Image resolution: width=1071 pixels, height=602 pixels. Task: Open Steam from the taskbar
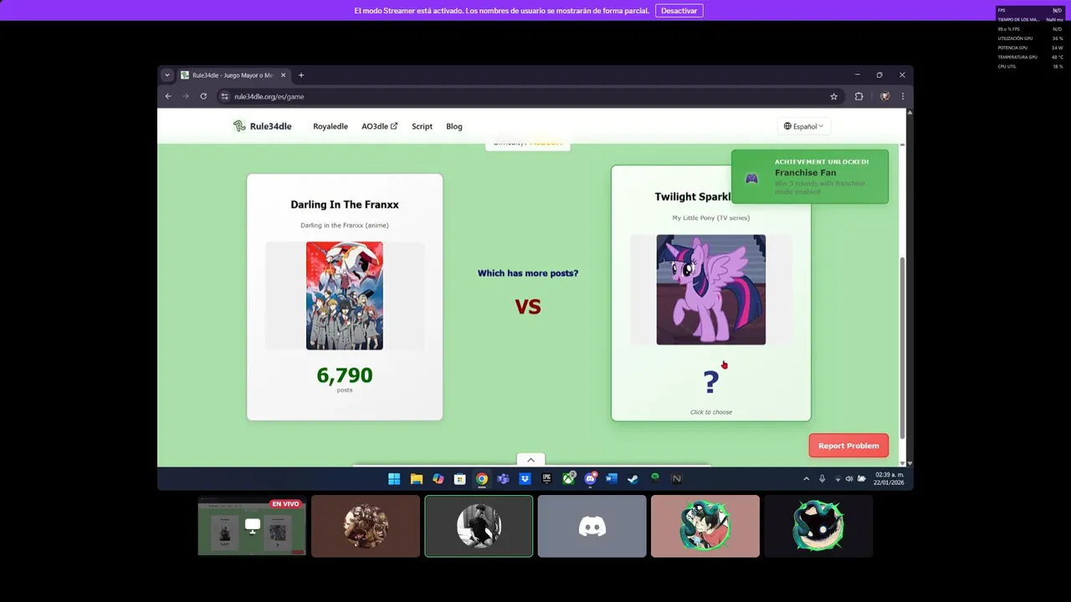click(x=633, y=479)
